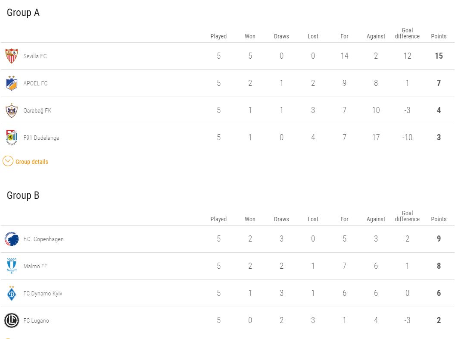Select the F91 Dudelange team name
The image size is (455, 339).
coord(41,138)
